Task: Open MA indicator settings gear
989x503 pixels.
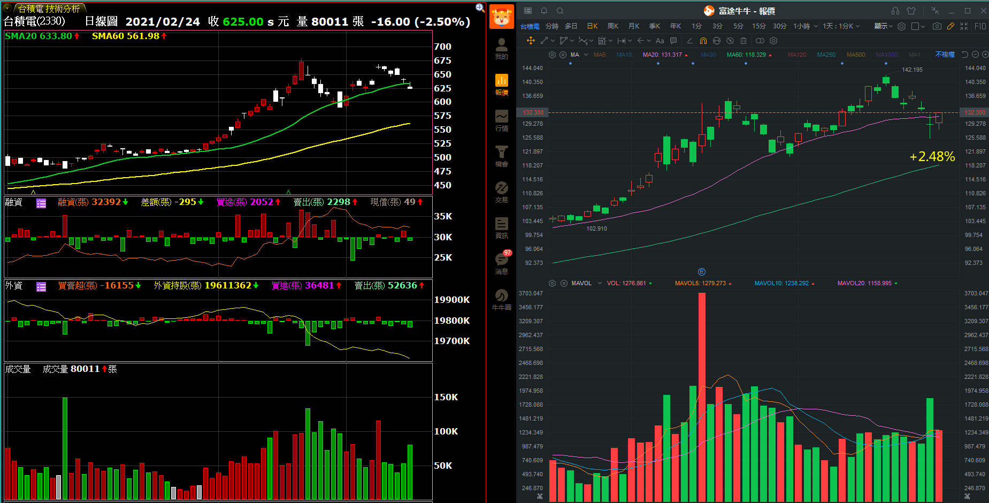Action: click(552, 55)
